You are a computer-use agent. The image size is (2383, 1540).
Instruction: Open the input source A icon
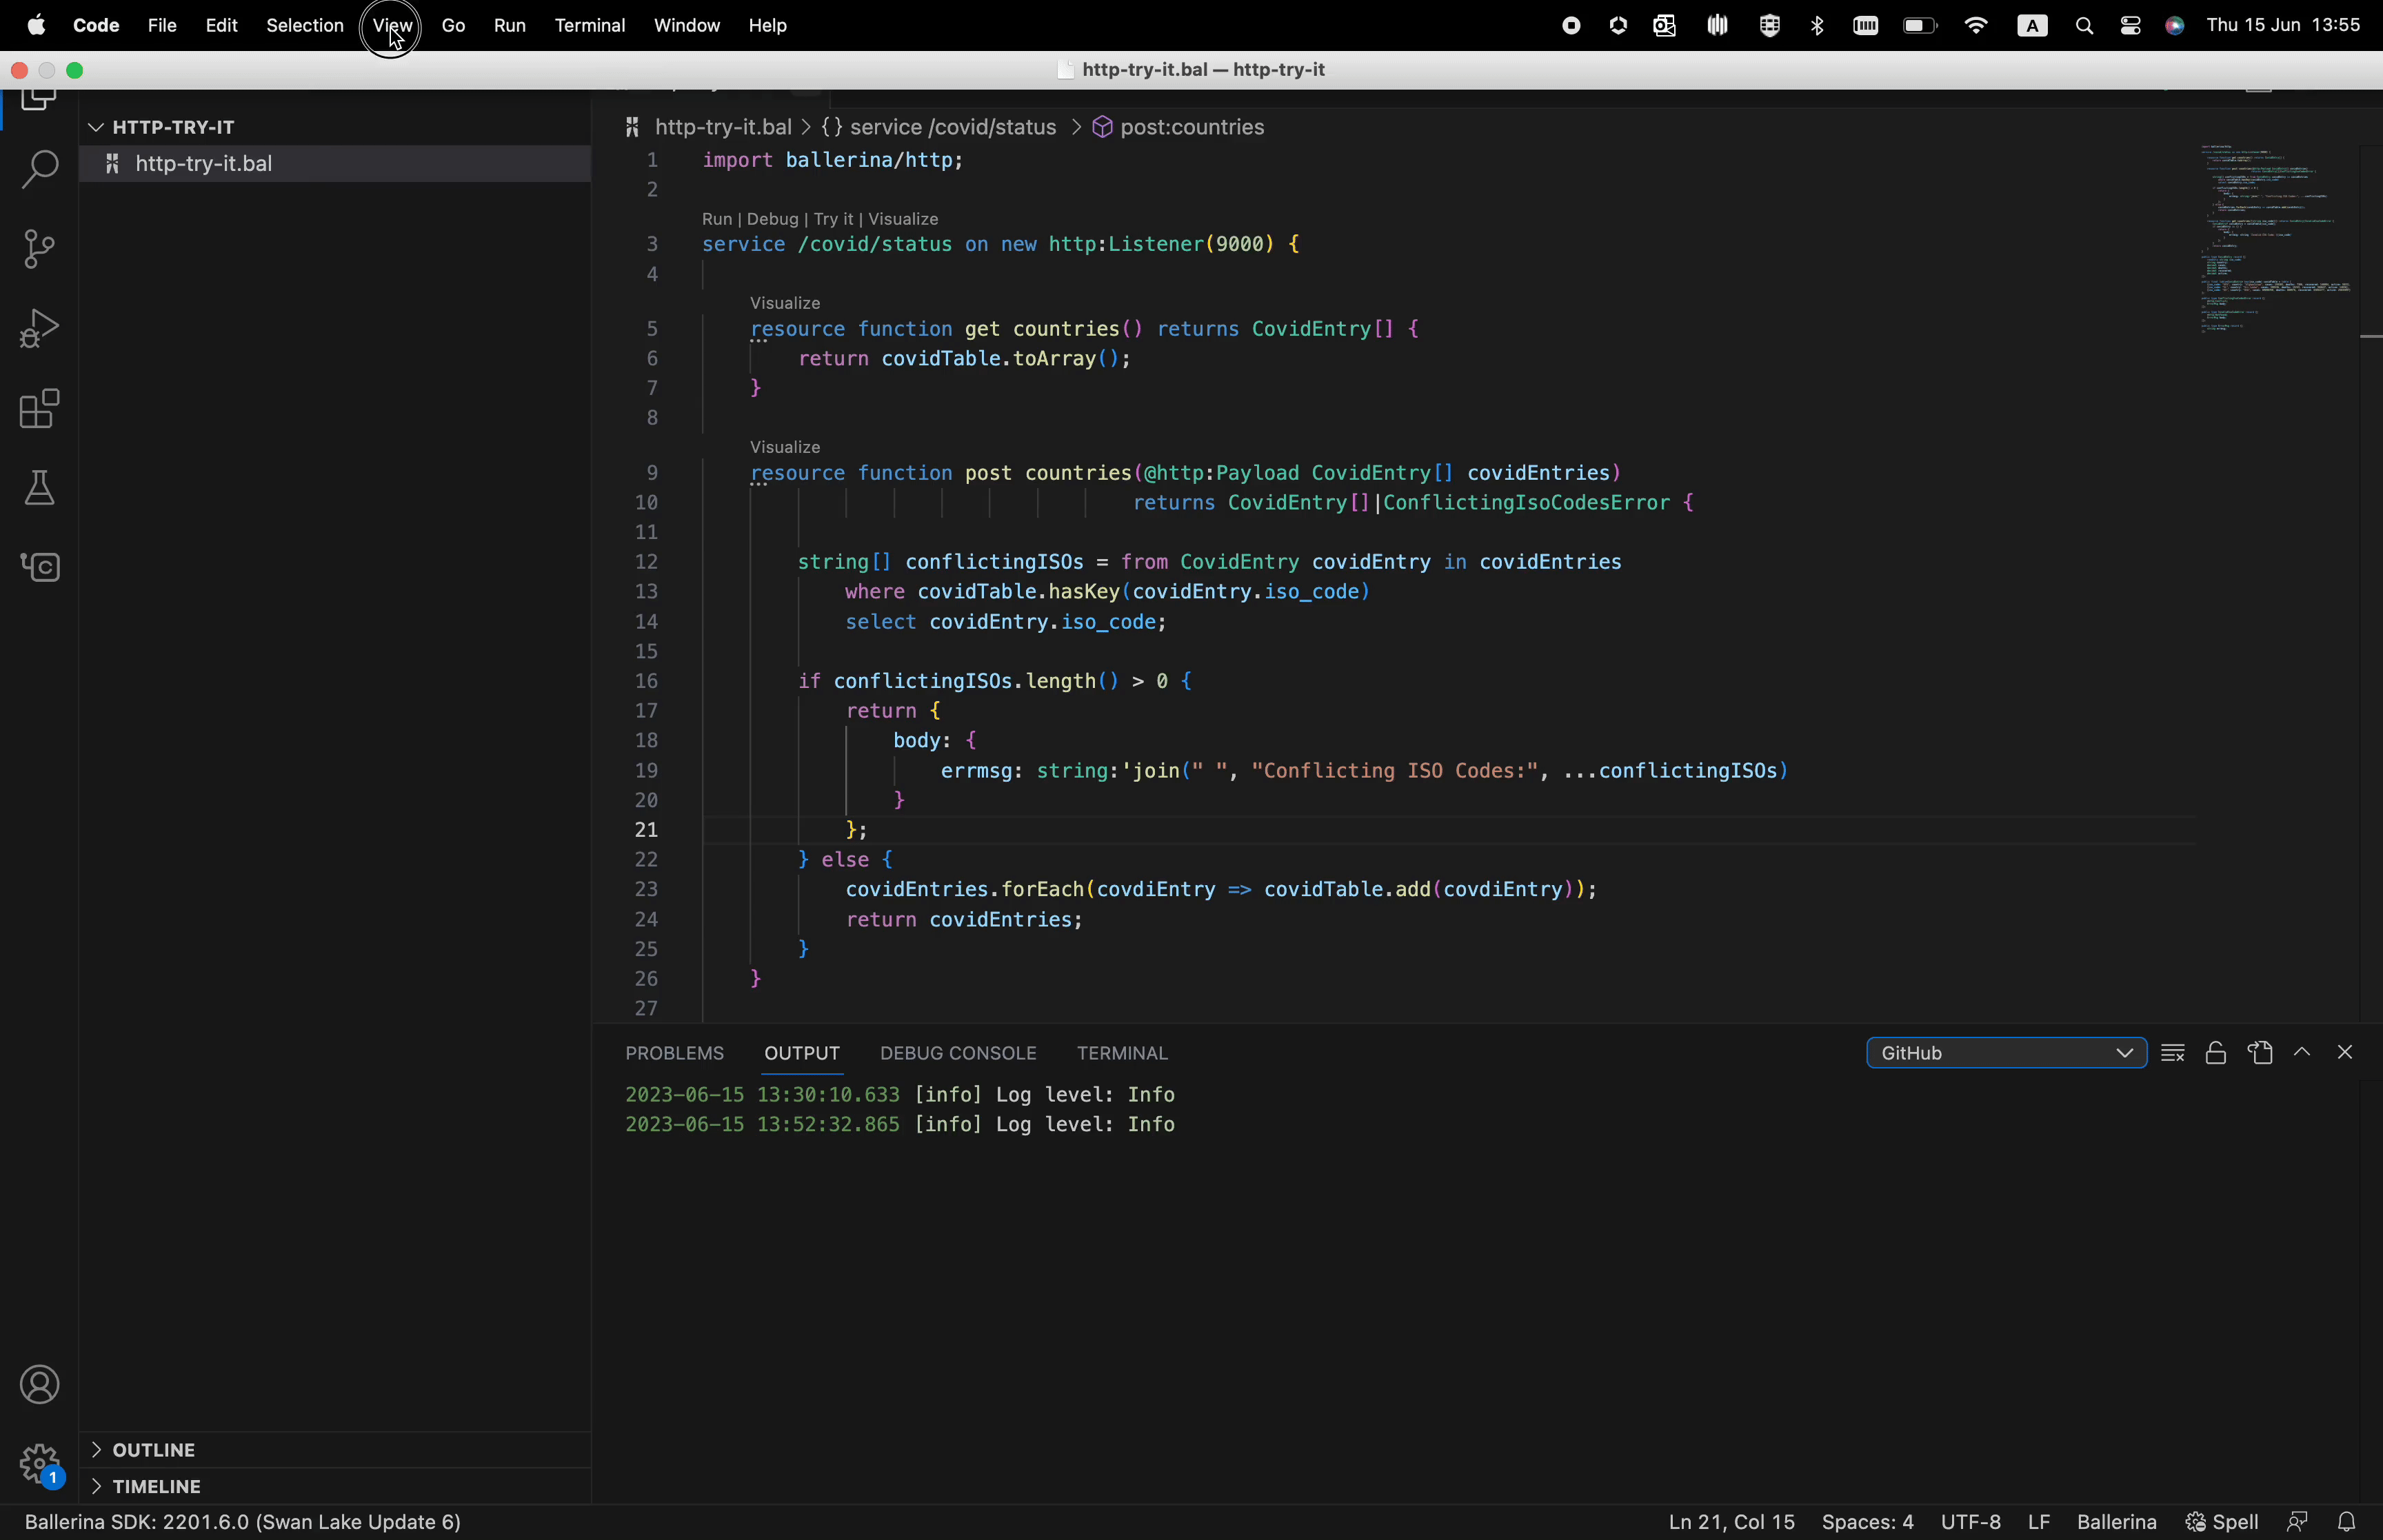tap(2032, 27)
